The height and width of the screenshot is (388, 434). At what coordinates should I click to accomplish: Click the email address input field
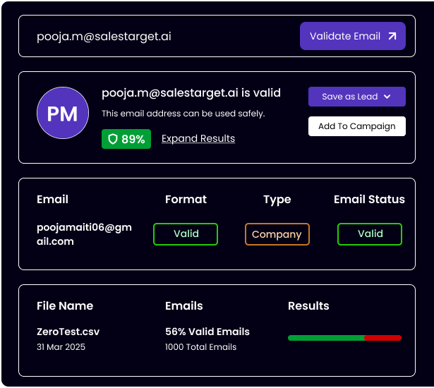155,36
